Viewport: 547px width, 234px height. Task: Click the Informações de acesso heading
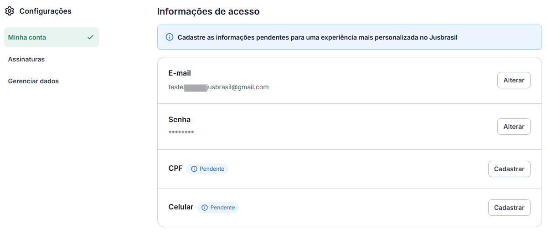coord(208,11)
